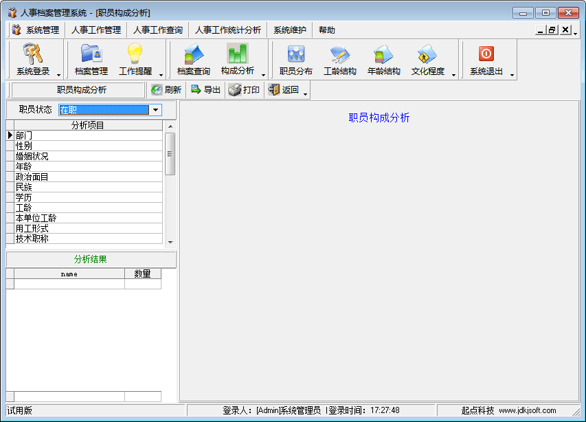Open the 系统维护 menu
586x422 pixels.
[289, 30]
